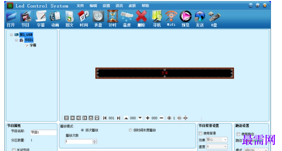Image resolution: width=282 pixels, height=151 pixels.
Task: Open the 速度 speed dropdown
Action: [217, 147]
